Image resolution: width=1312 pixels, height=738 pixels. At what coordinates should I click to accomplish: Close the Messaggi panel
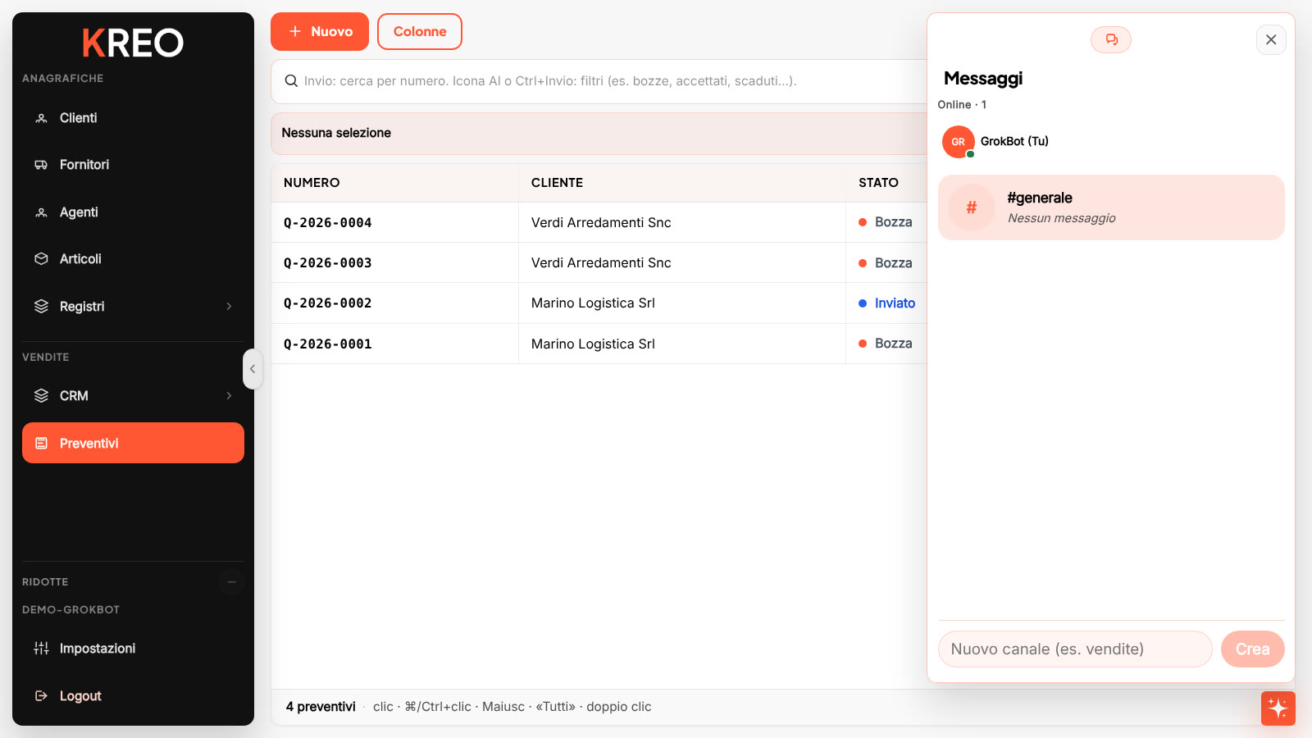click(1271, 39)
